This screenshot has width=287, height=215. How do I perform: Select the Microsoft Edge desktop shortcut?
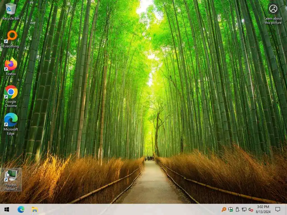point(11,124)
